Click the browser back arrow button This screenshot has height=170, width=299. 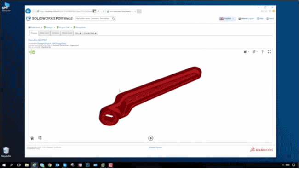point(28,11)
